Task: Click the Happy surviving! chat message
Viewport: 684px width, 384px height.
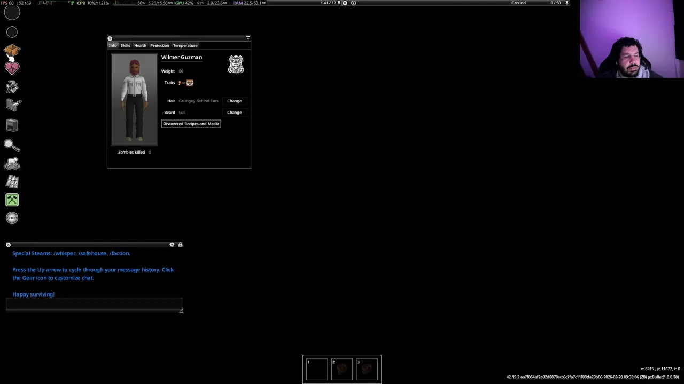Action: pos(33,294)
